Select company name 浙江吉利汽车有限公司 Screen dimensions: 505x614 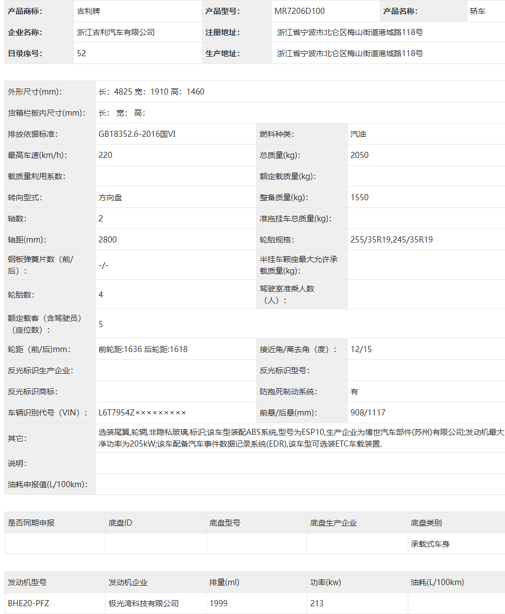(116, 32)
